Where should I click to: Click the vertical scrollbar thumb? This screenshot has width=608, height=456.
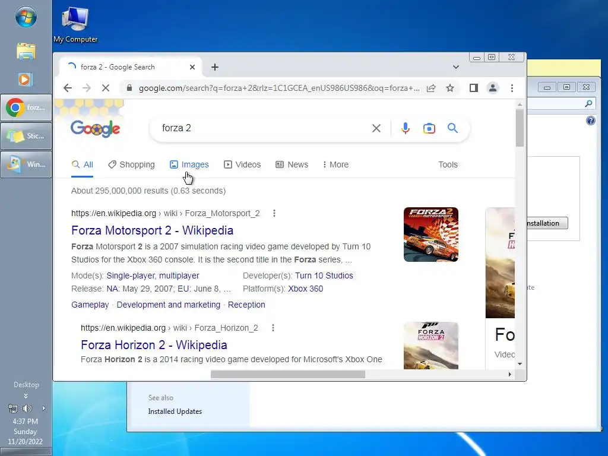520,128
